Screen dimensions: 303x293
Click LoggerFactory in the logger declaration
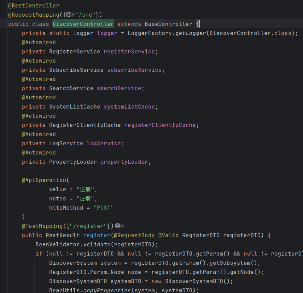(150, 33)
